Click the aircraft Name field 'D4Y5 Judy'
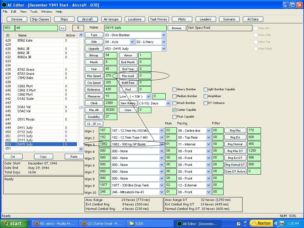 click(135, 28)
